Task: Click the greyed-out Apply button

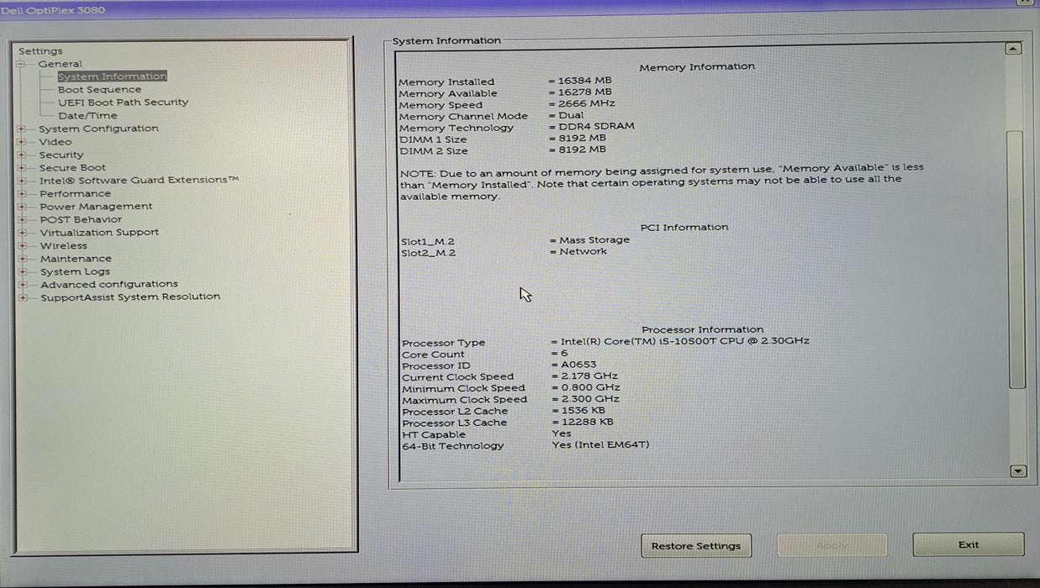Action: click(831, 546)
